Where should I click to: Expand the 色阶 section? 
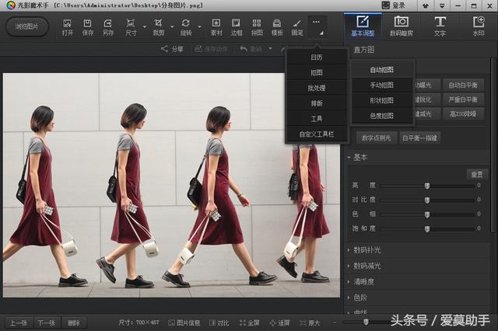click(359, 297)
